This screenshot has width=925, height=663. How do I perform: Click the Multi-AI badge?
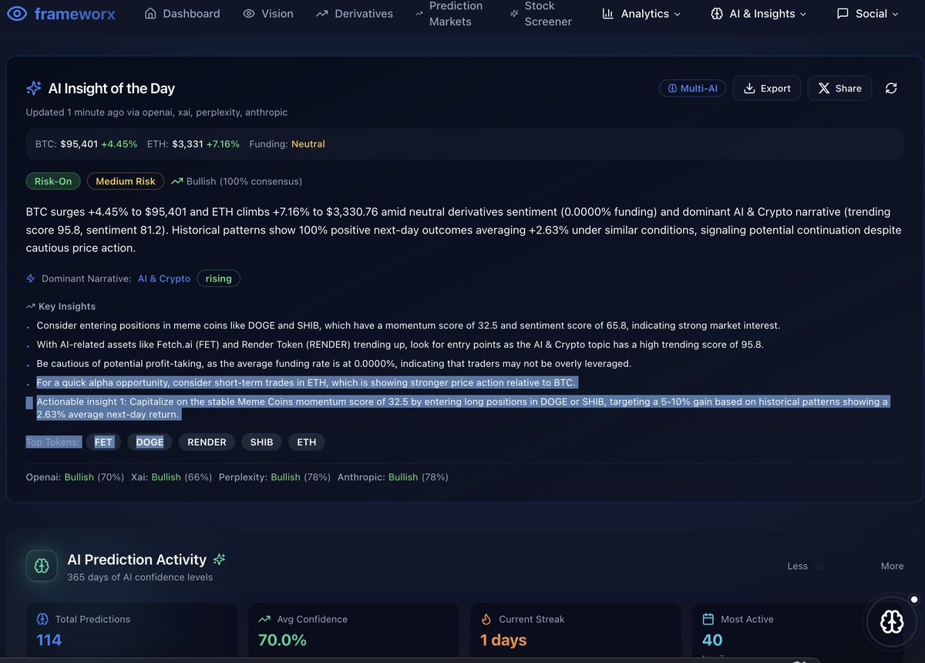(692, 89)
